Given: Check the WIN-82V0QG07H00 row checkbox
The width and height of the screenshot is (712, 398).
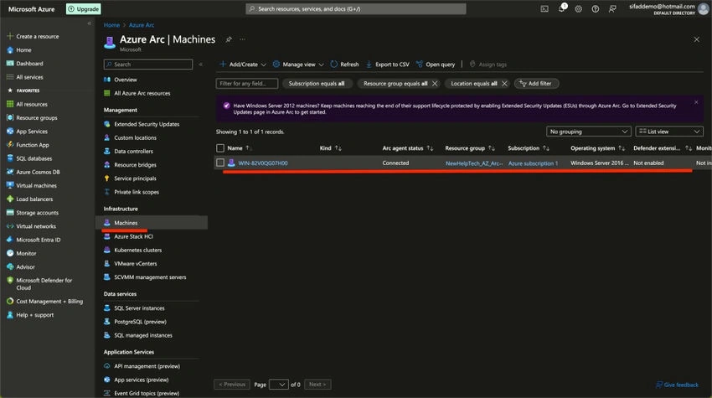Looking at the screenshot, I should (x=220, y=163).
